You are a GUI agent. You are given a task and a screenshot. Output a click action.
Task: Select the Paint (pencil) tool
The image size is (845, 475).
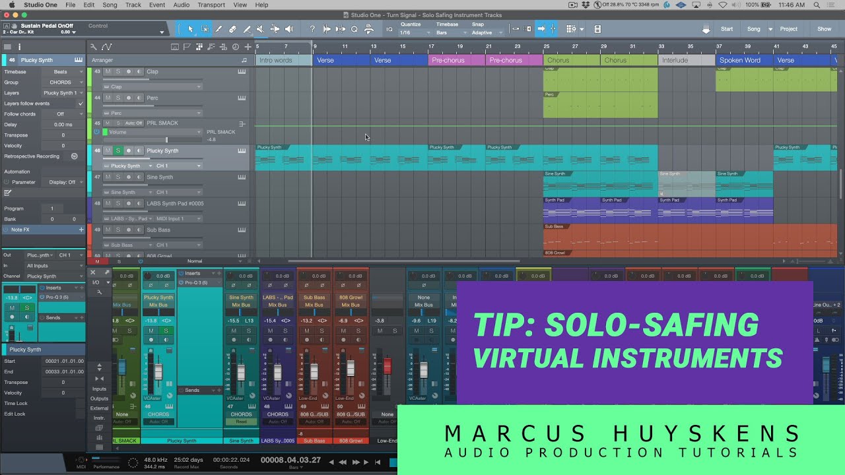(219, 29)
